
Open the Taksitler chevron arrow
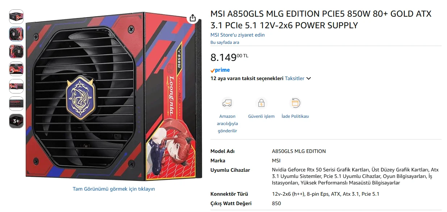pyautogui.click(x=309, y=78)
